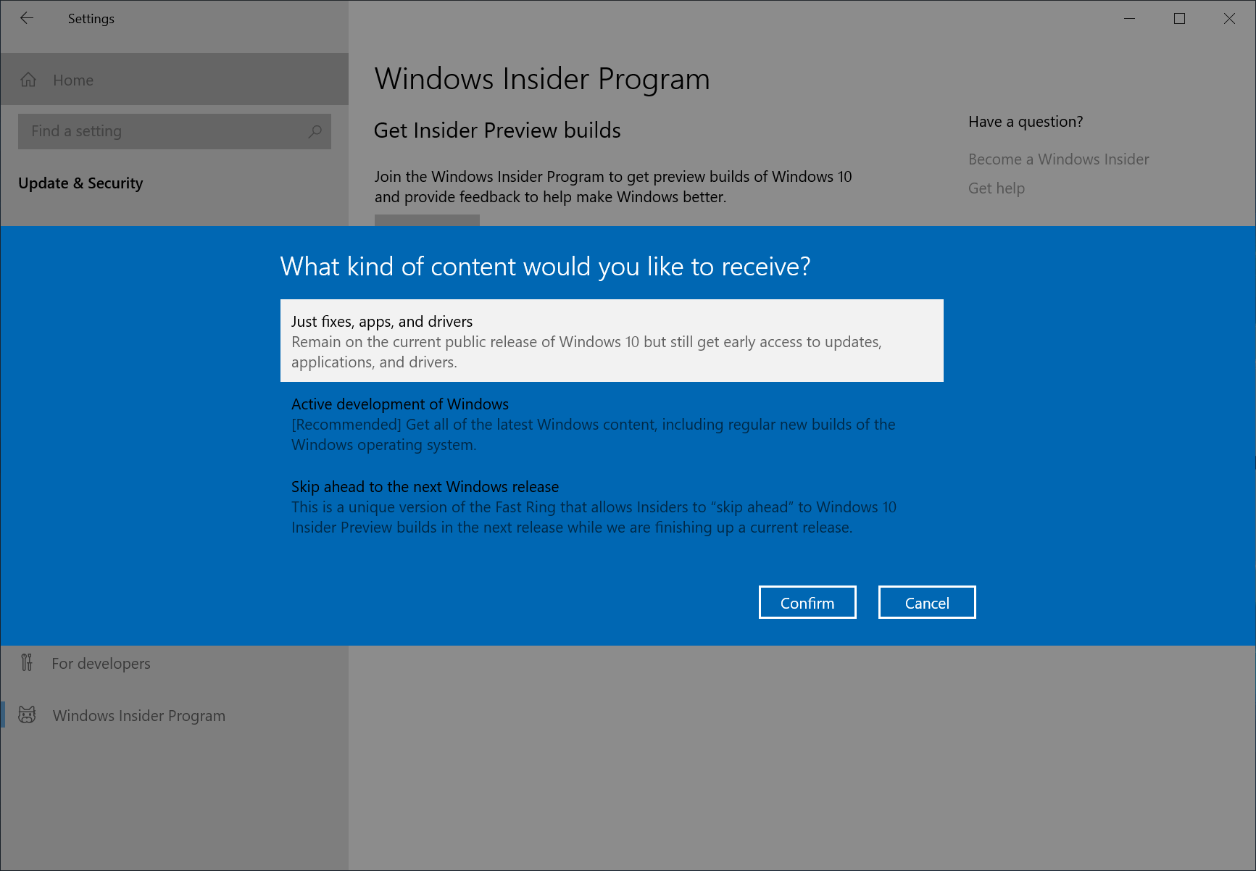Click the back arrow icon
This screenshot has height=871, width=1256.
pos(26,18)
